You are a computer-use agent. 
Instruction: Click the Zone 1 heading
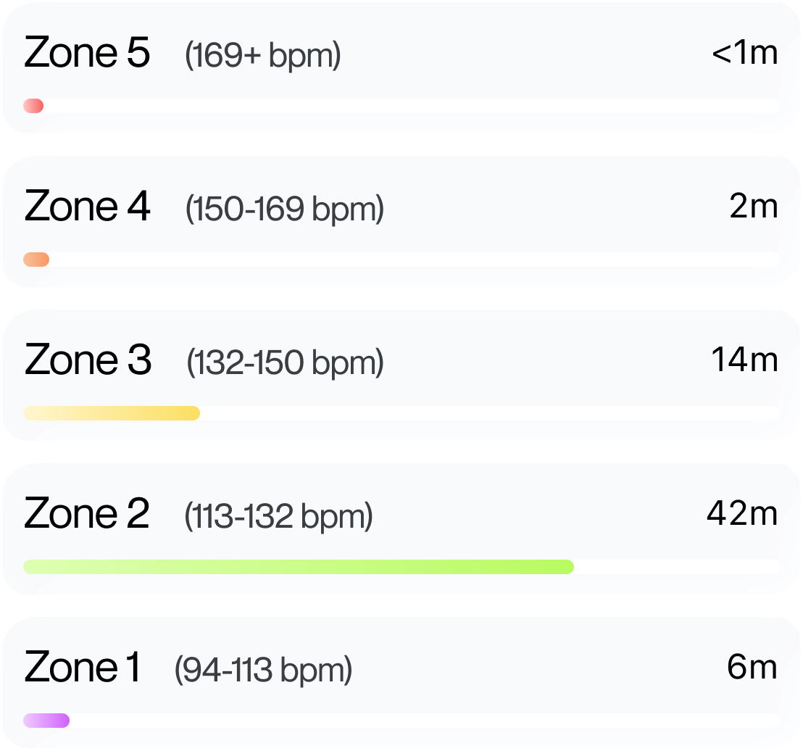(83, 668)
